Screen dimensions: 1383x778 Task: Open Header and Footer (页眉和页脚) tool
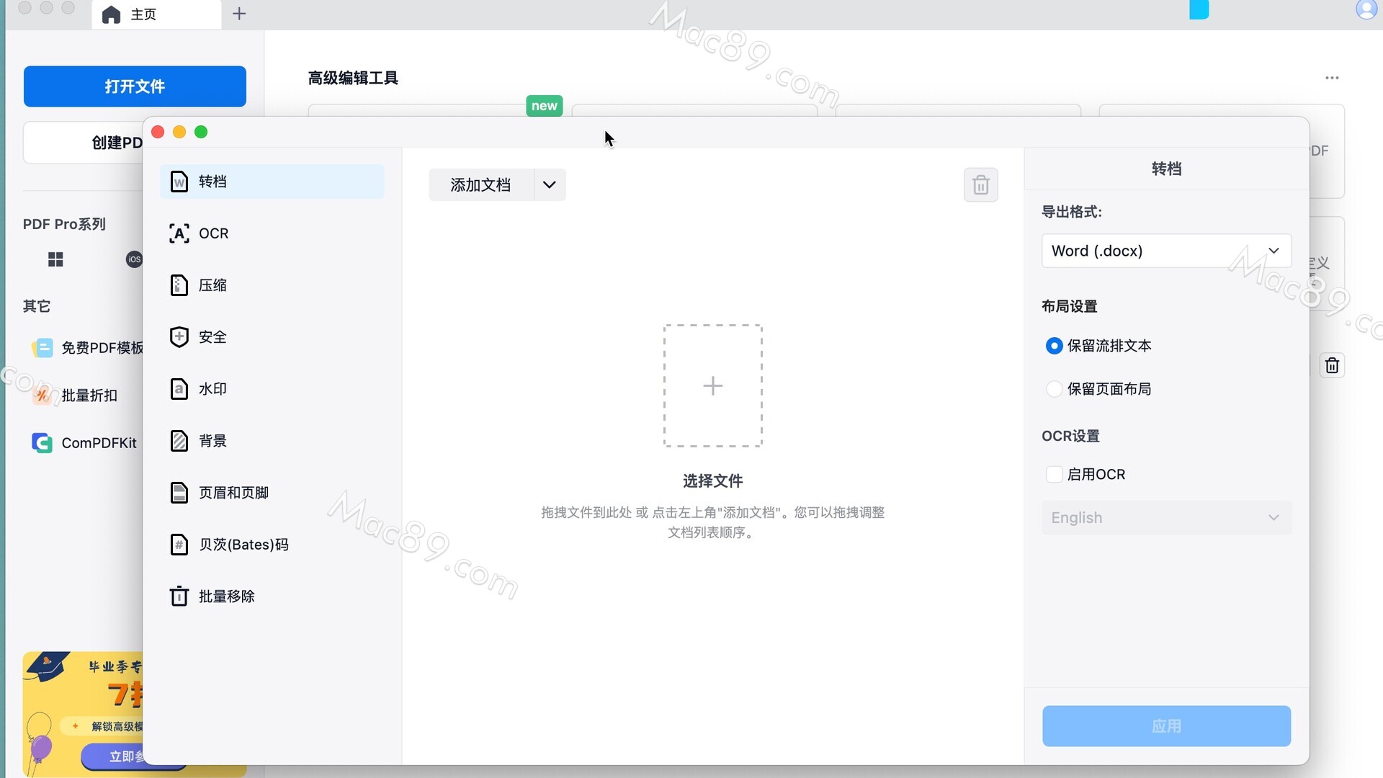[233, 493]
